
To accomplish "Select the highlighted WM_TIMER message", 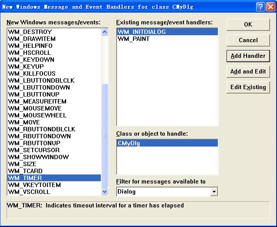I will [54, 178].
